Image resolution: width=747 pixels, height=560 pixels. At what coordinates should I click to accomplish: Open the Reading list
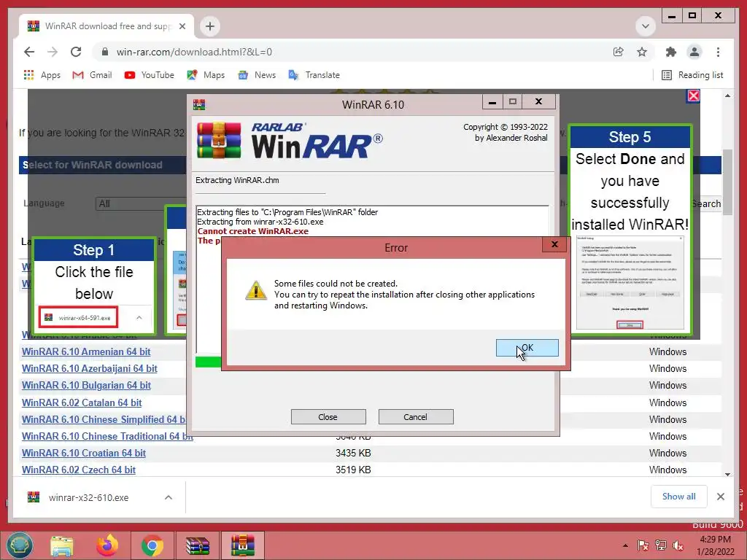click(x=692, y=75)
